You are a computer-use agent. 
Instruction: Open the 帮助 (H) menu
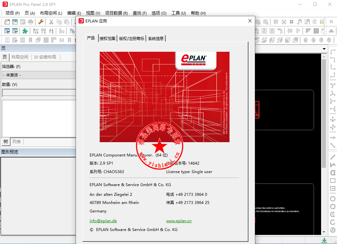(x=198, y=13)
